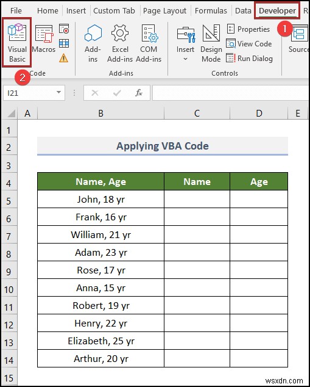Click View Code
The height and width of the screenshot is (387, 310).
point(249,44)
